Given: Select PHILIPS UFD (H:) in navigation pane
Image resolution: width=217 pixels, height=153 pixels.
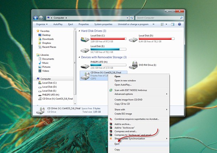Looking at the screenshot, I should pyautogui.click(x=51, y=95).
